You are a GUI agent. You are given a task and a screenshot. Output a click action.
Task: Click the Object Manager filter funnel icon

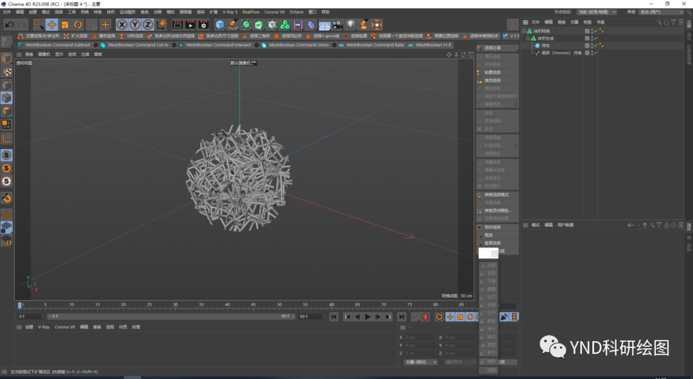pyautogui.click(x=674, y=22)
